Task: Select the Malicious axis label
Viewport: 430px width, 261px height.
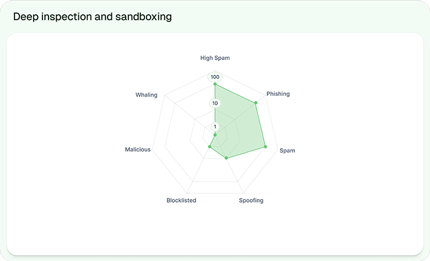Action: pos(138,150)
